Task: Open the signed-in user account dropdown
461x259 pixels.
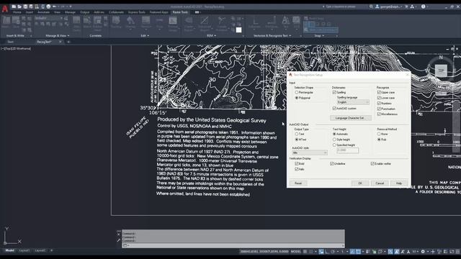Action: click(389, 6)
